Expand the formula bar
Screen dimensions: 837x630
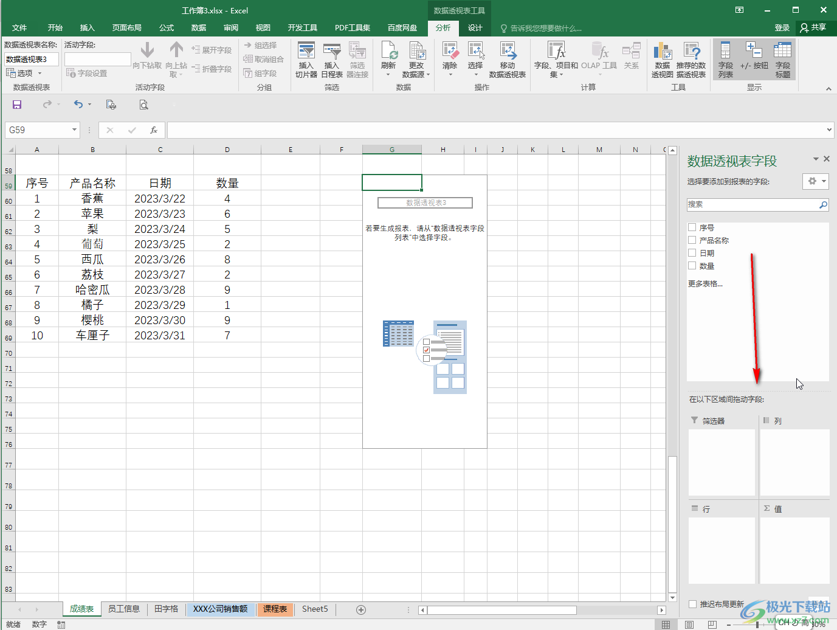coord(830,130)
